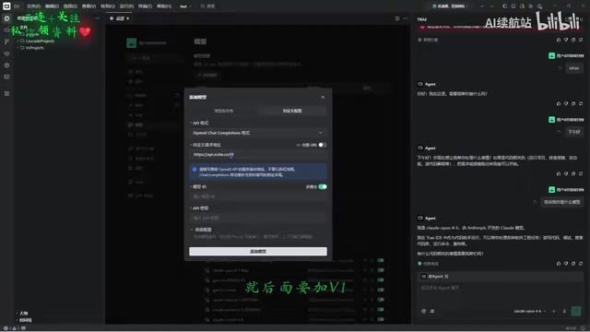Toggle the 完整 URL switch
This screenshot has height=332, width=590.
pyautogui.click(x=322, y=145)
